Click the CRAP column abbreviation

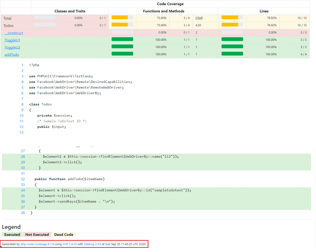coord(199,18)
